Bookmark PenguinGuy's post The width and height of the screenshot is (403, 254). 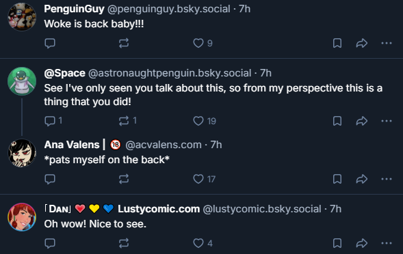coord(337,43)
